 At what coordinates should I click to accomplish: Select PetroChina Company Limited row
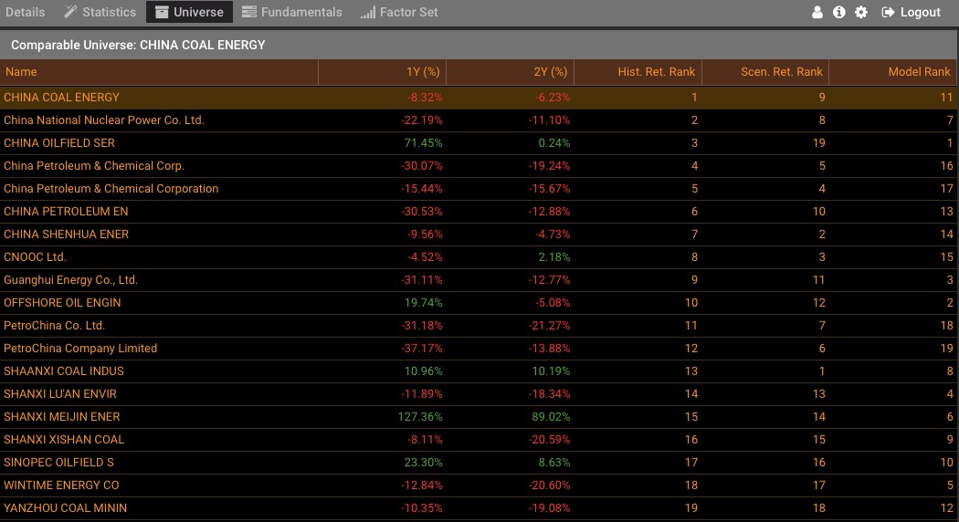point(479,349)
